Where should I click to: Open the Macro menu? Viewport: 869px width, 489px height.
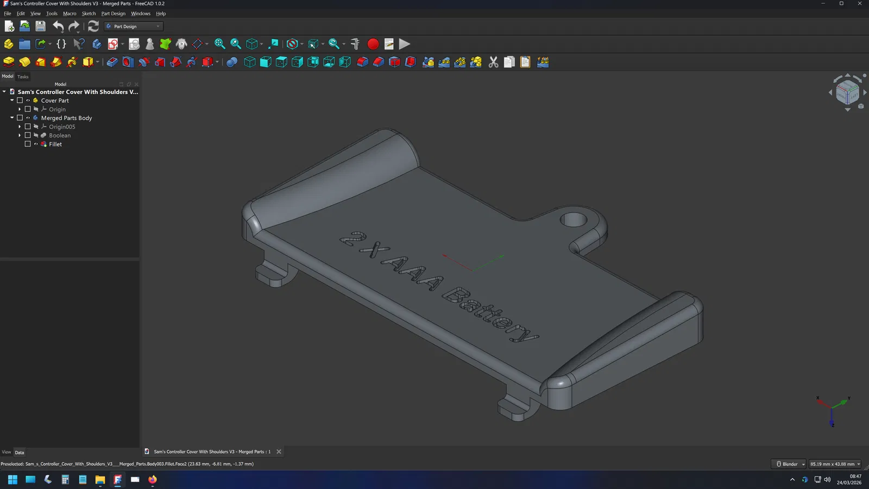pyautogui.click(x=70, y=14)
